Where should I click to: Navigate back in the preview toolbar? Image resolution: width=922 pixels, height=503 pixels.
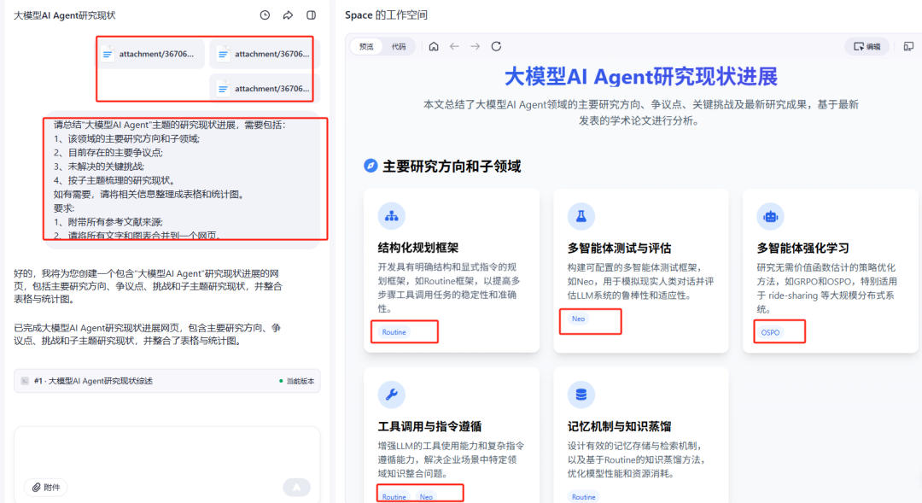pos(454,46)
